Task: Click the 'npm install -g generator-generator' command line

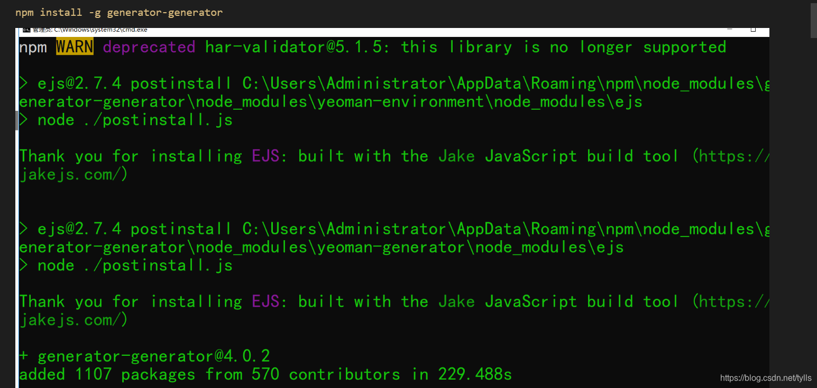Action: click(x=119, y=12)
